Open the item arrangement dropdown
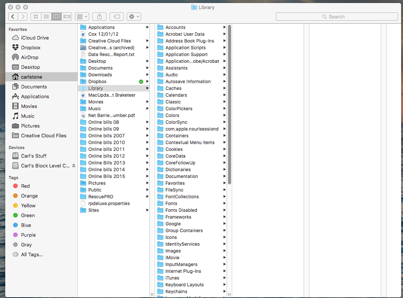The width and height of the screenshot is (403, 298). coord(82,17)
